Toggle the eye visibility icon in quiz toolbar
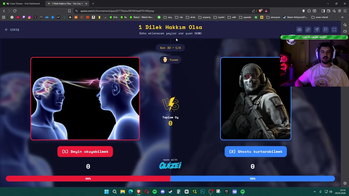 pos(299,30)
